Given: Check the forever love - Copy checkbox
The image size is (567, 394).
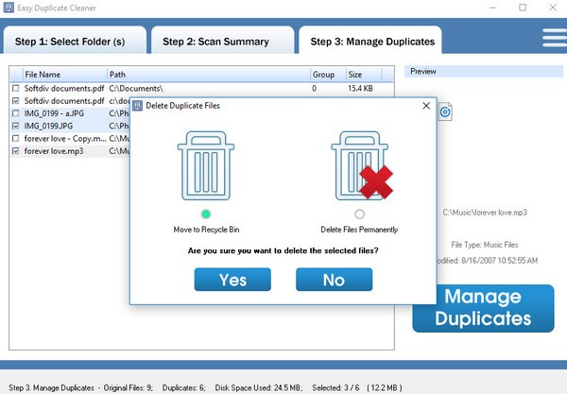Looking at the screenshot, I should pyautogui.click(x=15, y=139).
